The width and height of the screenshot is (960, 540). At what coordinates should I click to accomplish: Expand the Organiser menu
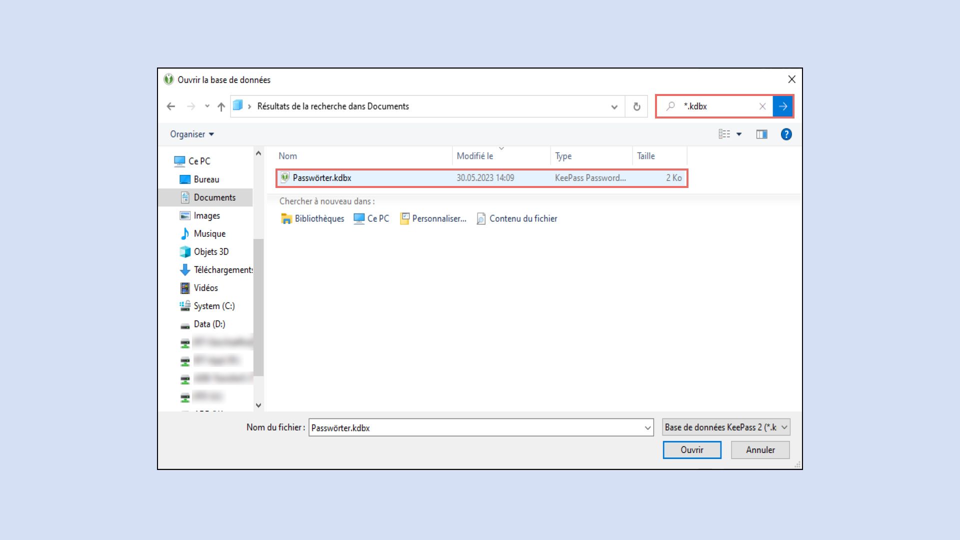pos(191,134)
